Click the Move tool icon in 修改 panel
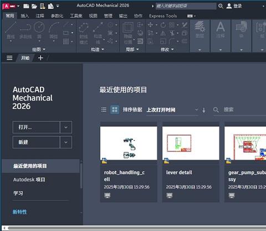 click(x=150, y=25)
